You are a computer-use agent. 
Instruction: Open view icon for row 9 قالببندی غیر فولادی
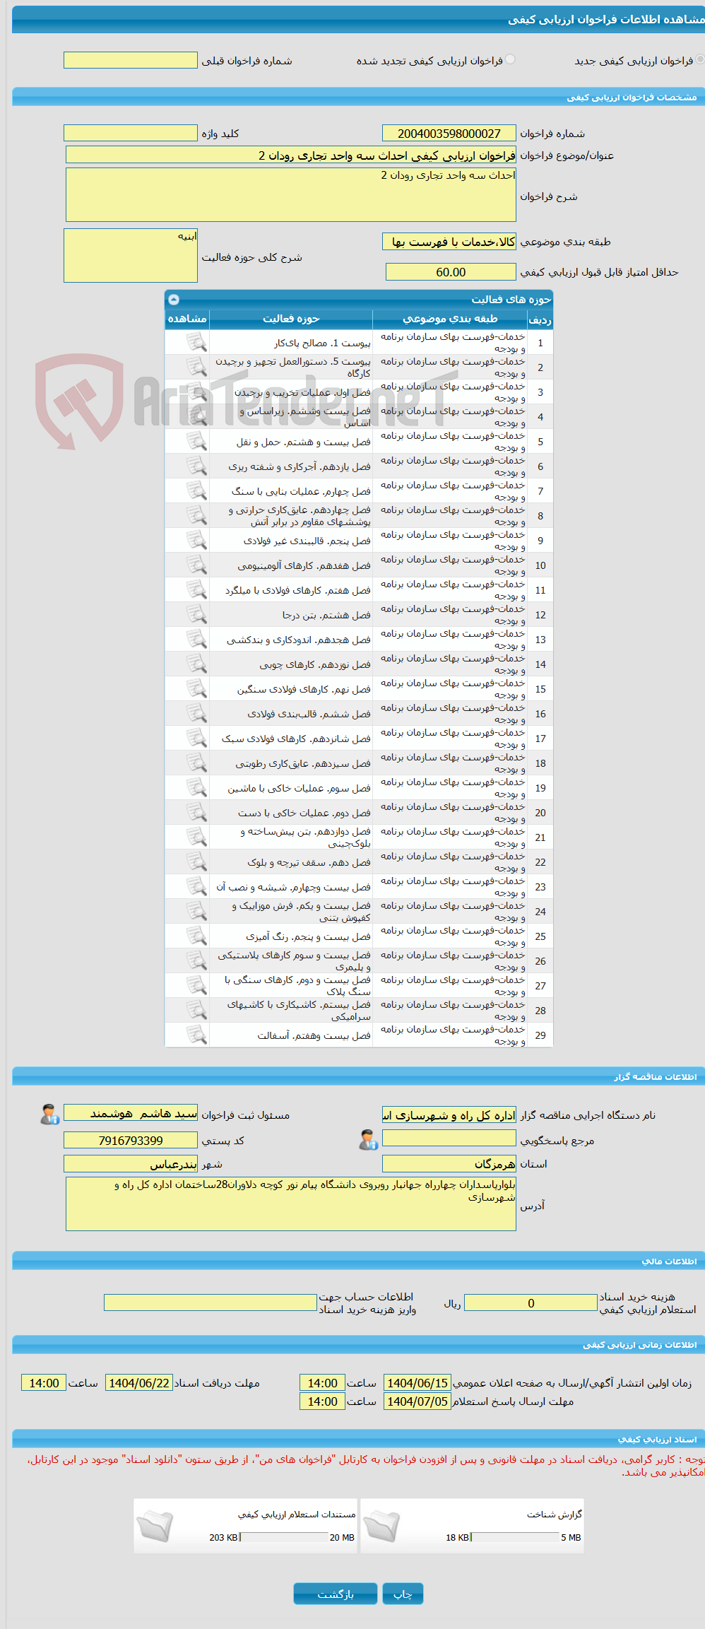[x=196, y=541]
